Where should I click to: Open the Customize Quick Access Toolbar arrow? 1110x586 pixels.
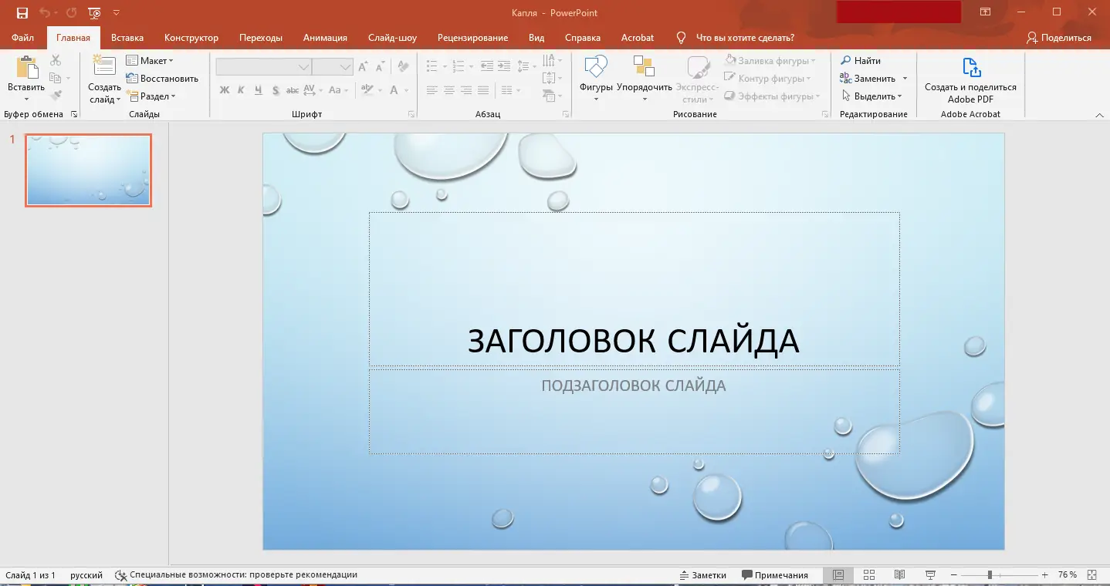point(116,13)
